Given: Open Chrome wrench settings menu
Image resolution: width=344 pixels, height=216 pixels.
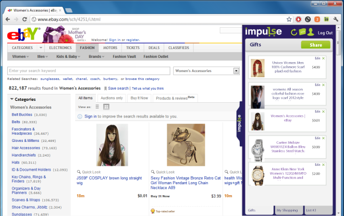Looking at the screenshot, I should [336, 19].
